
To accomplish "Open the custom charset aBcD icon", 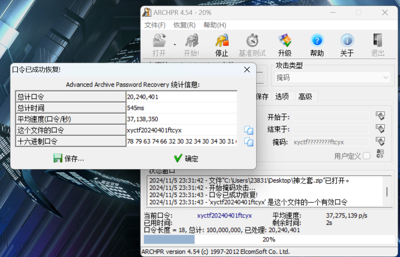I will [380, 154].
